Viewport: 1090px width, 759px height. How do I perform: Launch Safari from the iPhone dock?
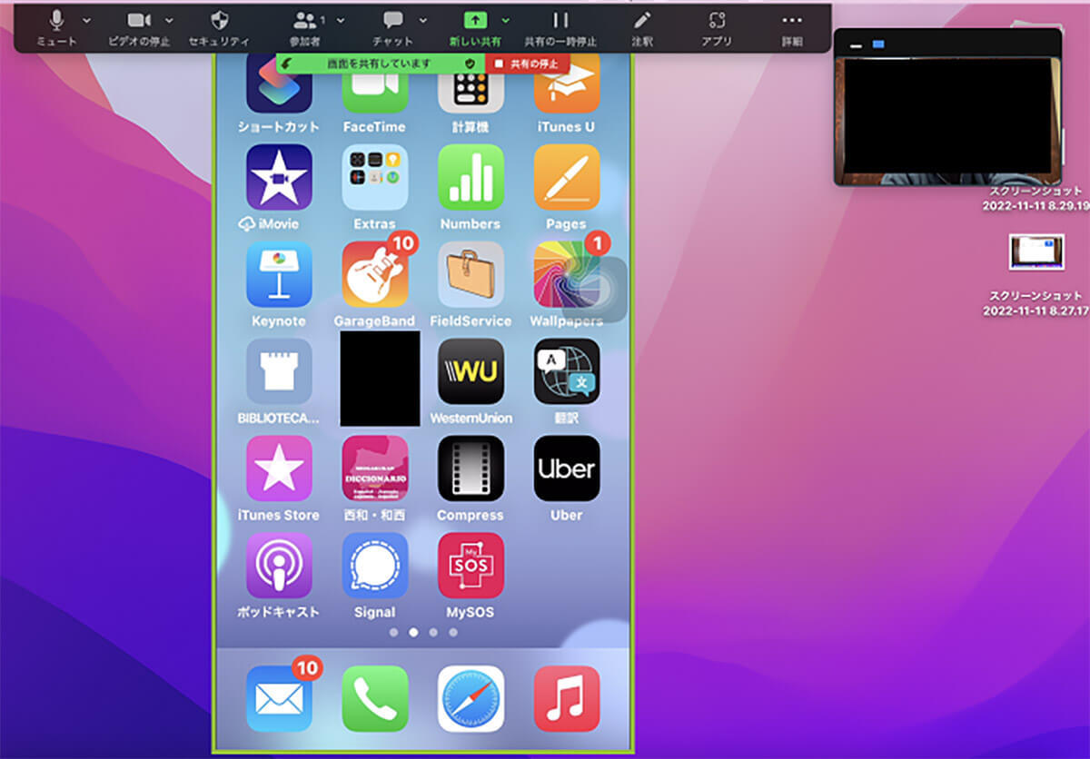tap(471, 699)
